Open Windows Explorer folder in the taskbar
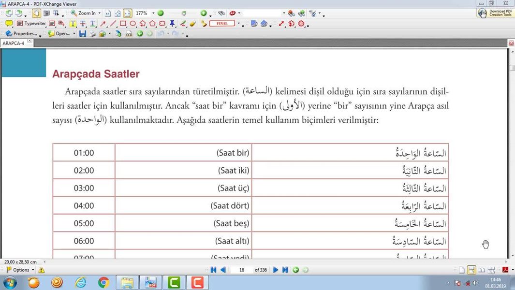515x290 pixels. (x=127, y=282)
